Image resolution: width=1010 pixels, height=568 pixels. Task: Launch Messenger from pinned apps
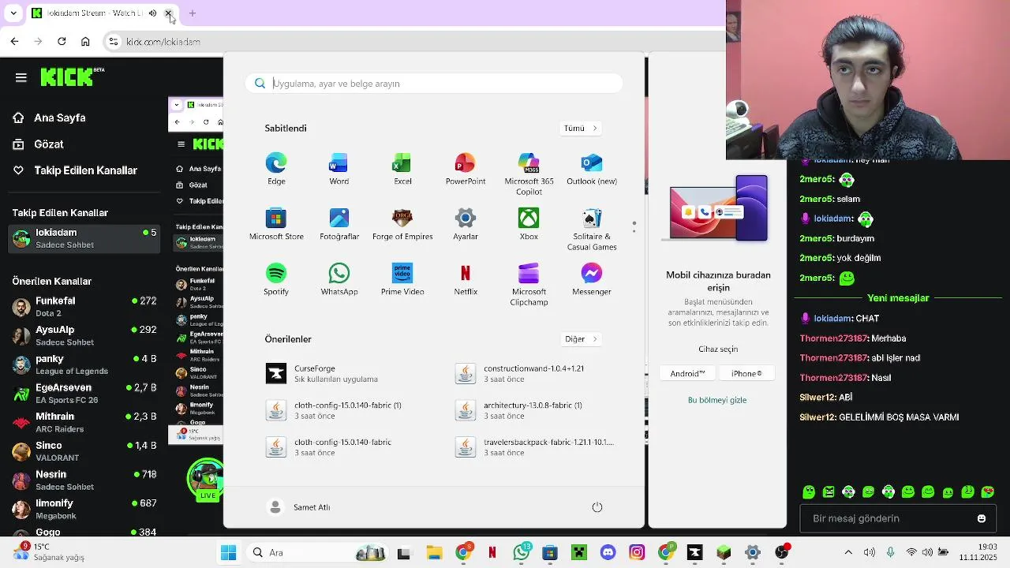coord(592,279)
